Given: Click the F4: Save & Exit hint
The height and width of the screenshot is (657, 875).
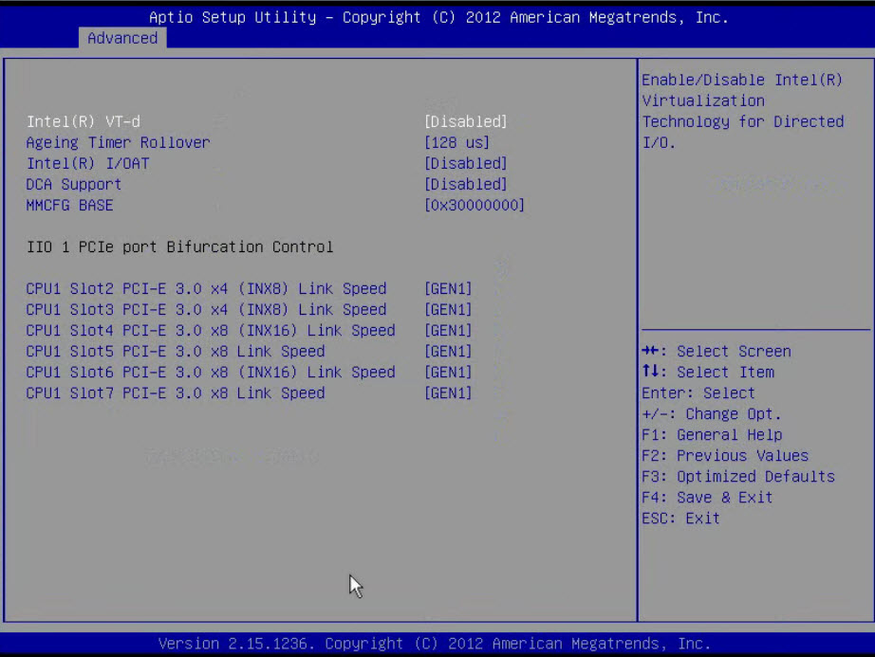Looking at the screenshot, I should click(x=707, y=498).
